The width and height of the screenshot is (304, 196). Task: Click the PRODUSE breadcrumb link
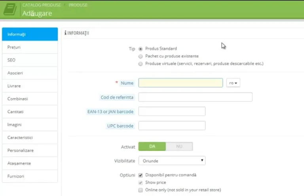78,5
